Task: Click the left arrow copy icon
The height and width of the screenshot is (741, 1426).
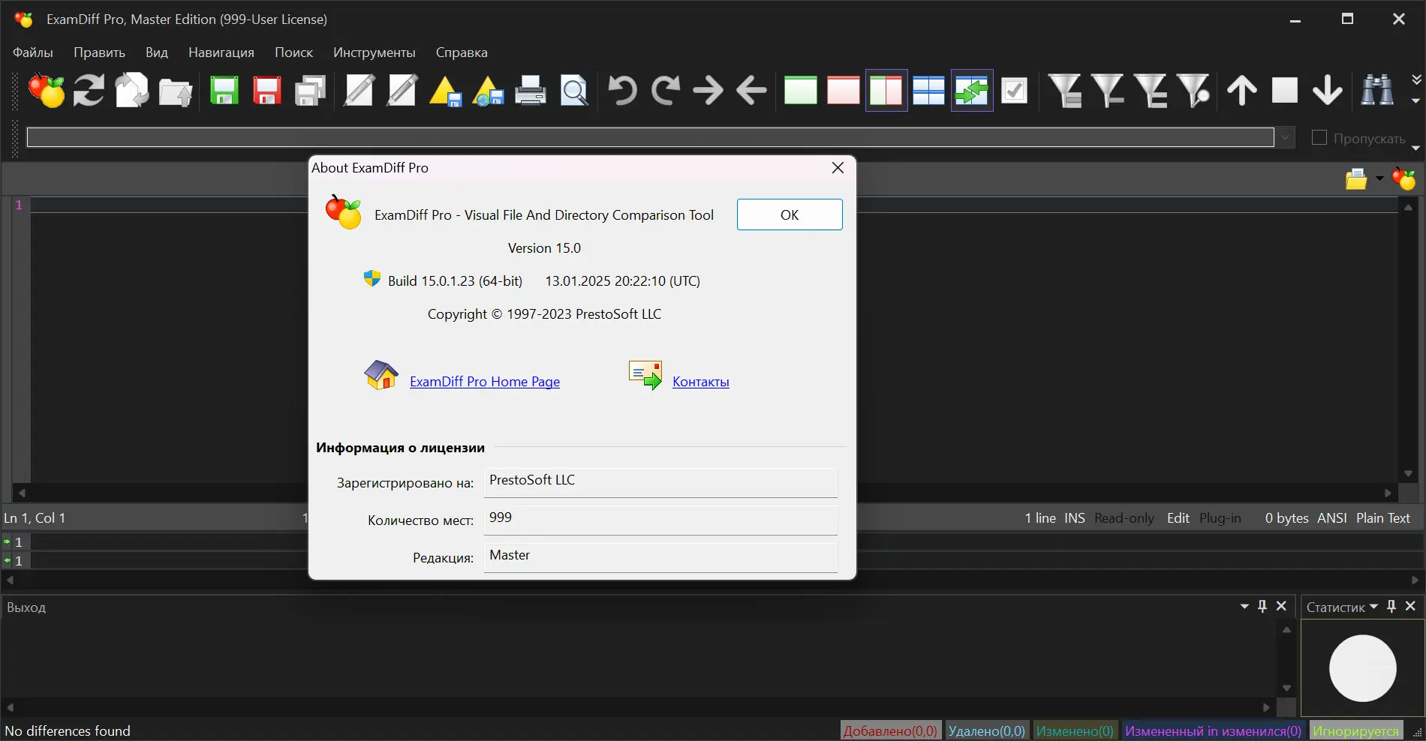Action: coord(751,91)
